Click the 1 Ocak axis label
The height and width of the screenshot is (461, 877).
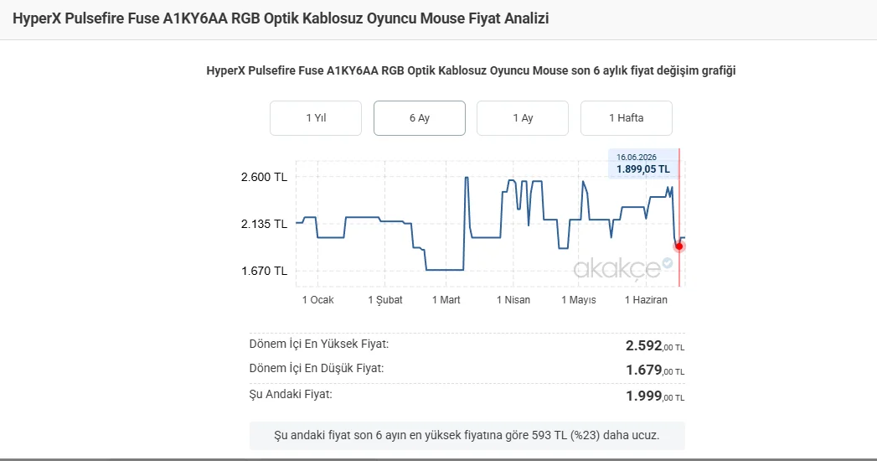point(317,300)
